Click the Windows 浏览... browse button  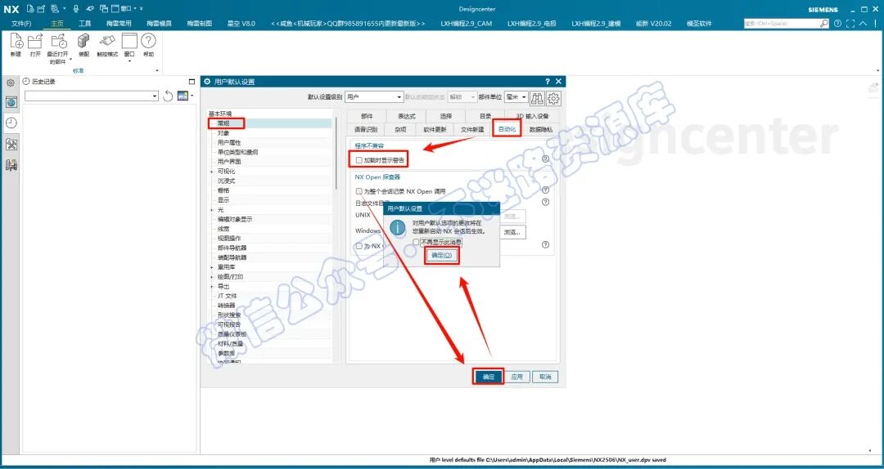coord(512,232)
